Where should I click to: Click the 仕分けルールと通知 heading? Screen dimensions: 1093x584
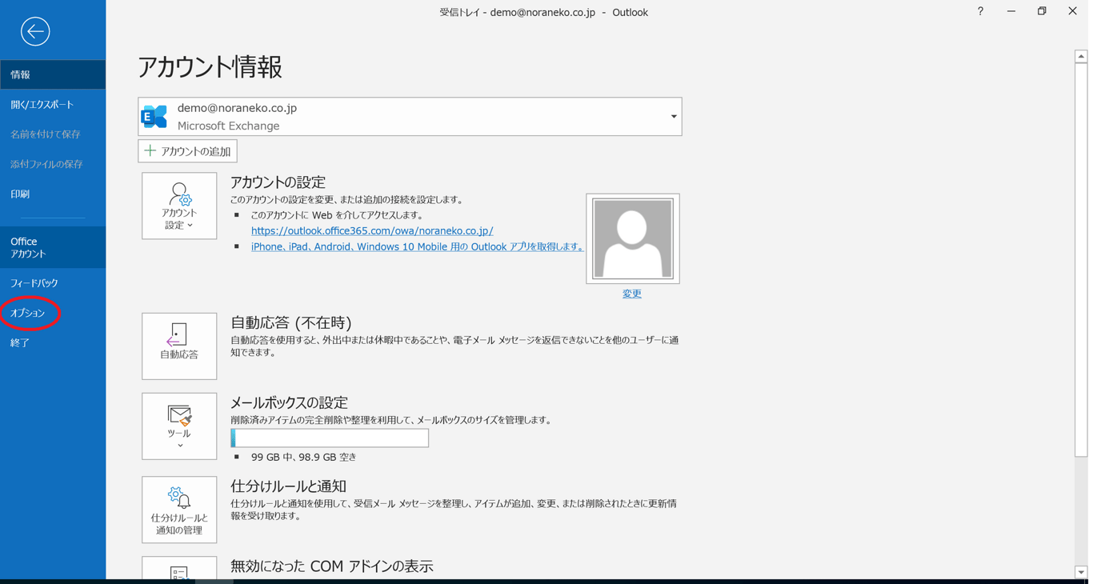coord(288,486)
